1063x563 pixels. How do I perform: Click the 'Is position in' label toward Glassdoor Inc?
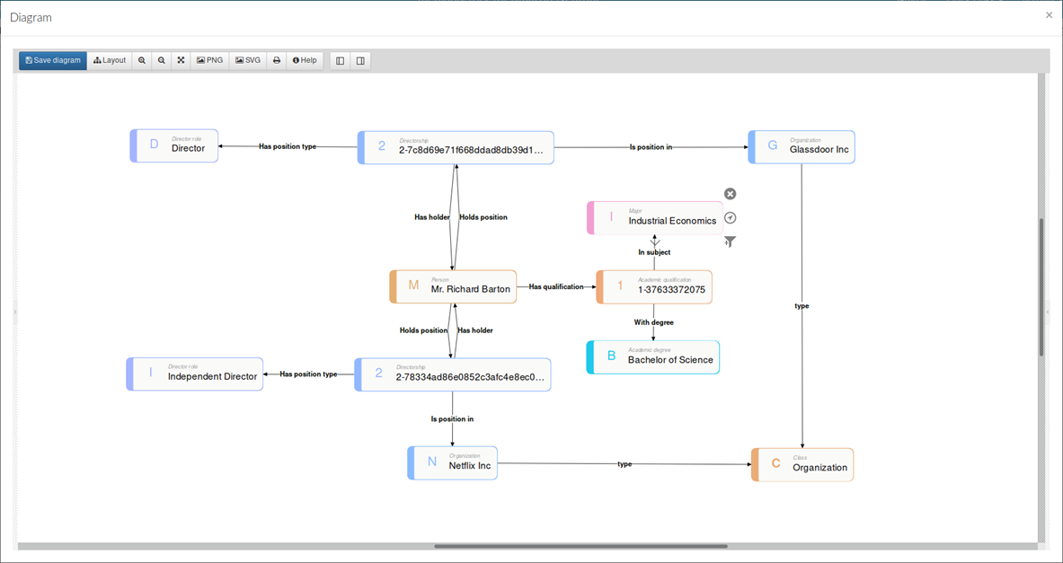651,147
